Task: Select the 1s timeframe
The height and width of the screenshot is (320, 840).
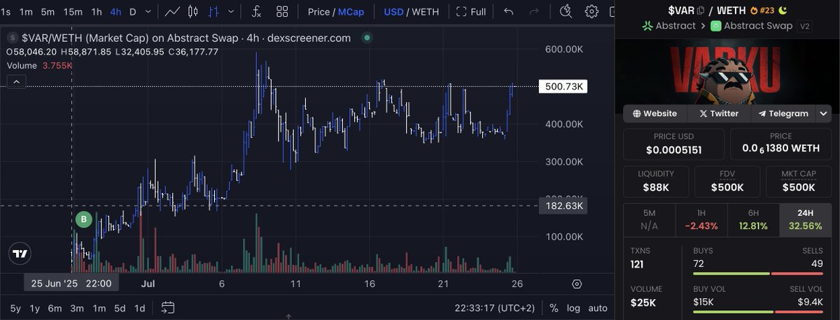Action: click(x=6, y=11)
